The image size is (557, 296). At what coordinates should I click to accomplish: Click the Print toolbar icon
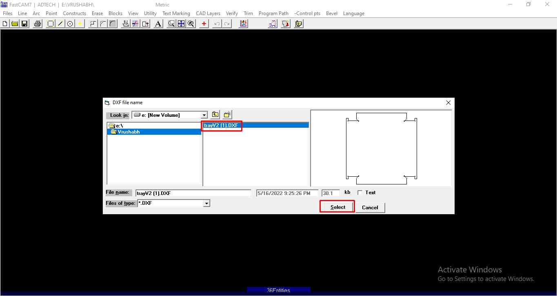[x=38, y=24]
